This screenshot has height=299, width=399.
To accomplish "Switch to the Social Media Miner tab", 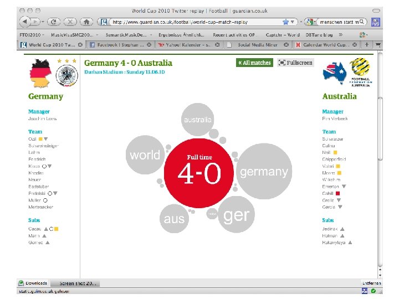I will [x=258, y=45].
